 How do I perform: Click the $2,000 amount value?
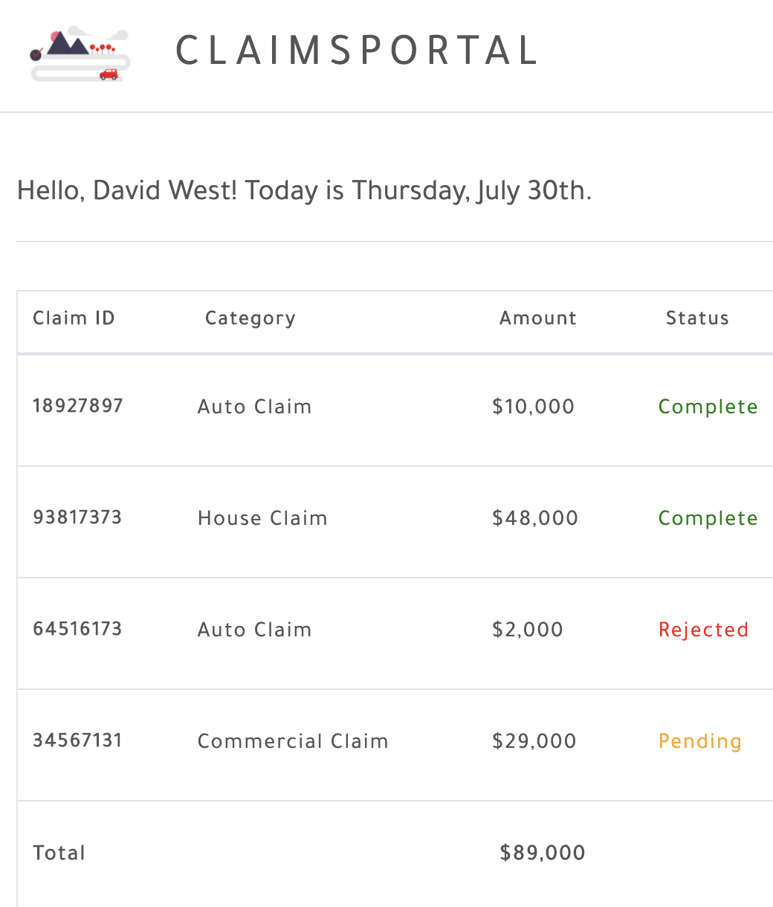pyautogui.click(x=528, y=630)
